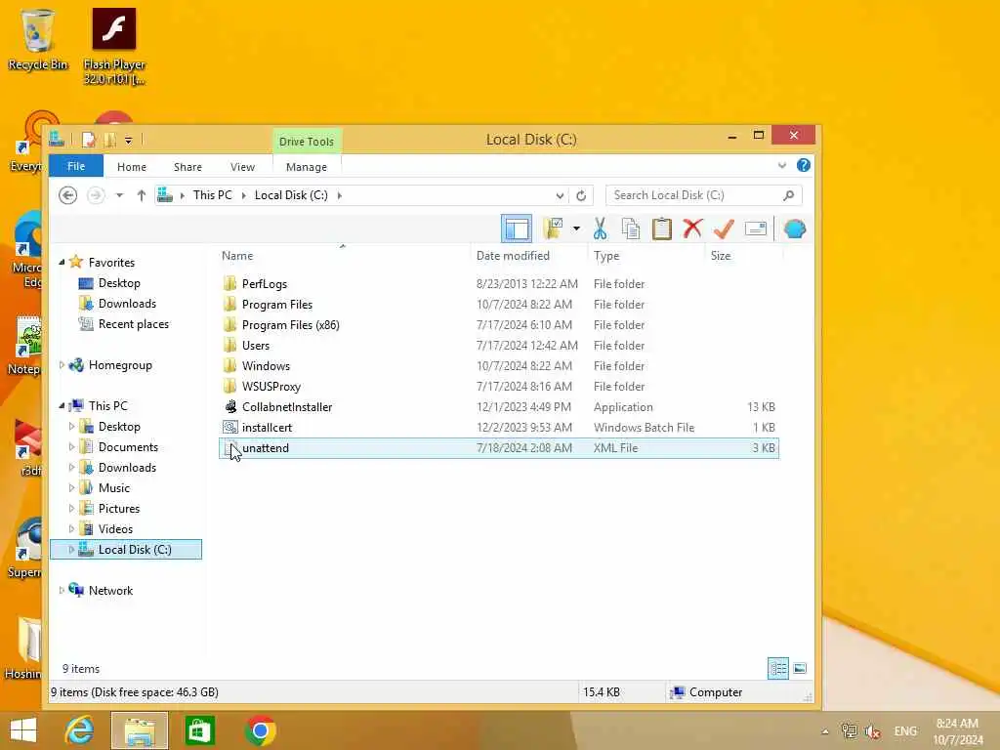Expand the Music tree node

click(71, 488)
